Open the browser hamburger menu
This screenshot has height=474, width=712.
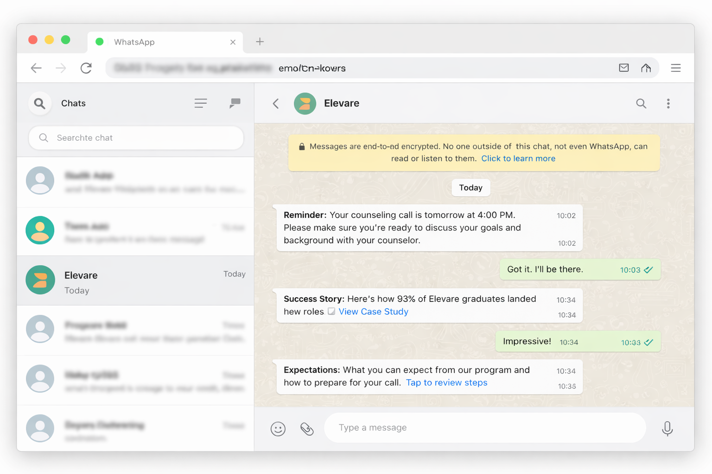[x=675, y=68]
